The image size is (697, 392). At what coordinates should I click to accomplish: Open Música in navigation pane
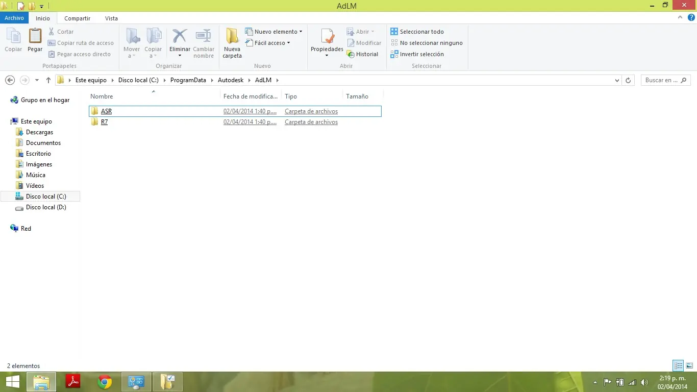[x=31, y=175]
